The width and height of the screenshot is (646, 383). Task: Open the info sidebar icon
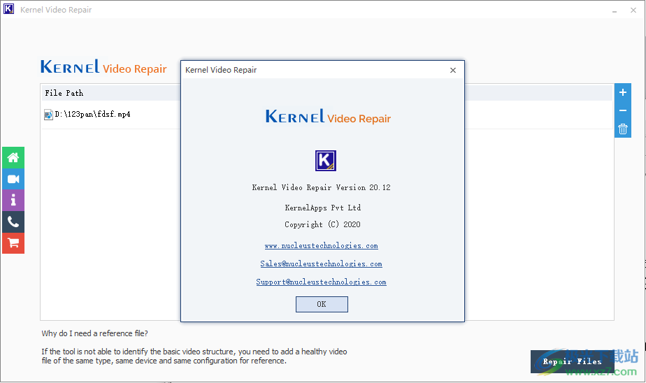point(13,201)
